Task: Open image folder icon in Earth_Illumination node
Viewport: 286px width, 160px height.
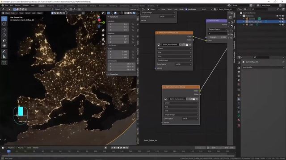Action: [193, 99]
